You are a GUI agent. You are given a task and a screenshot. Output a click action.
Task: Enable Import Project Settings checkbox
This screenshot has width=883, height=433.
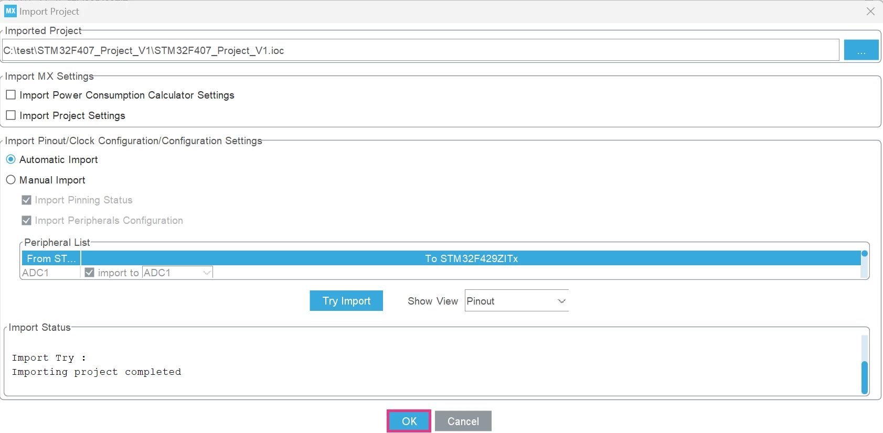coord(10,115)
